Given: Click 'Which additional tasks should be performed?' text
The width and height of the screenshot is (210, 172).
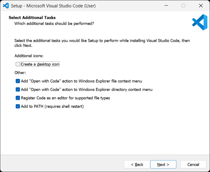Looking at the screenshot, I should [54, 24].
